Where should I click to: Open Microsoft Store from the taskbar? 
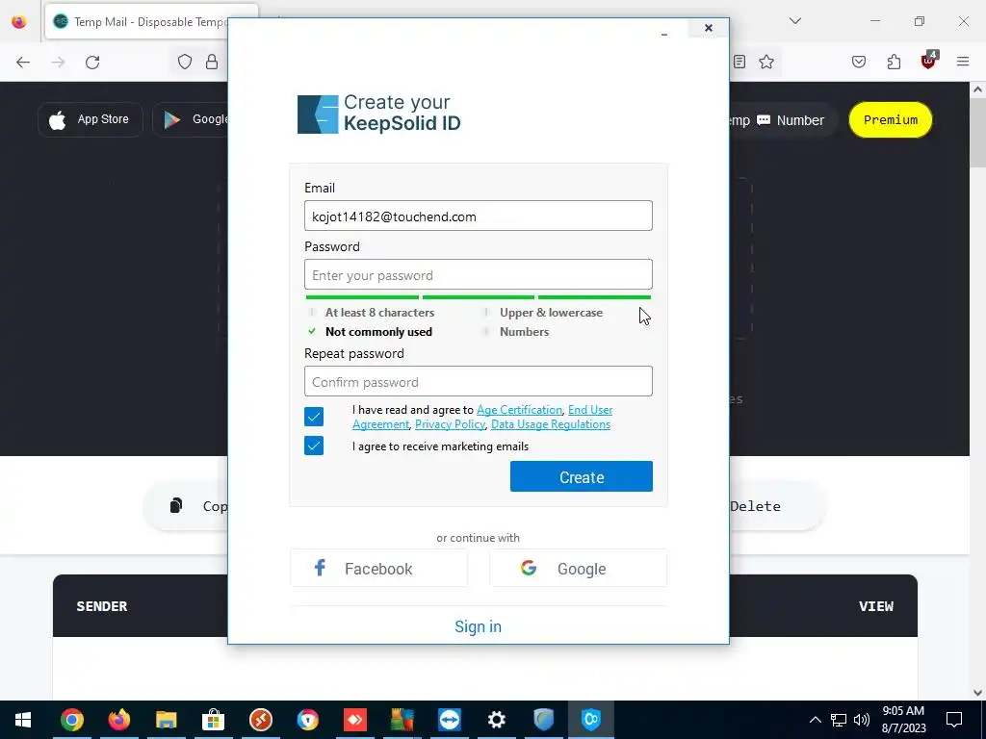coord(213,720)
